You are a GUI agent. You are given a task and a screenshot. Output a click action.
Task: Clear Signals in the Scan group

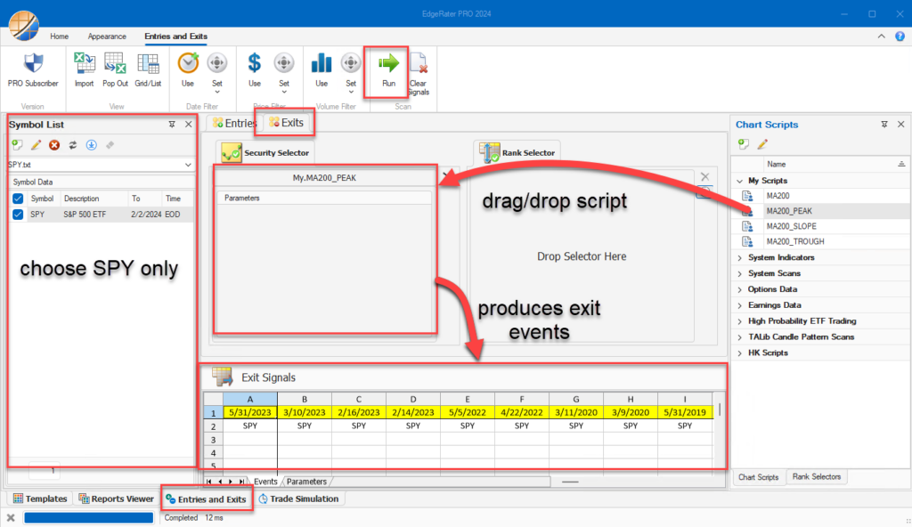pyautogui.click(x=419, y=63)
